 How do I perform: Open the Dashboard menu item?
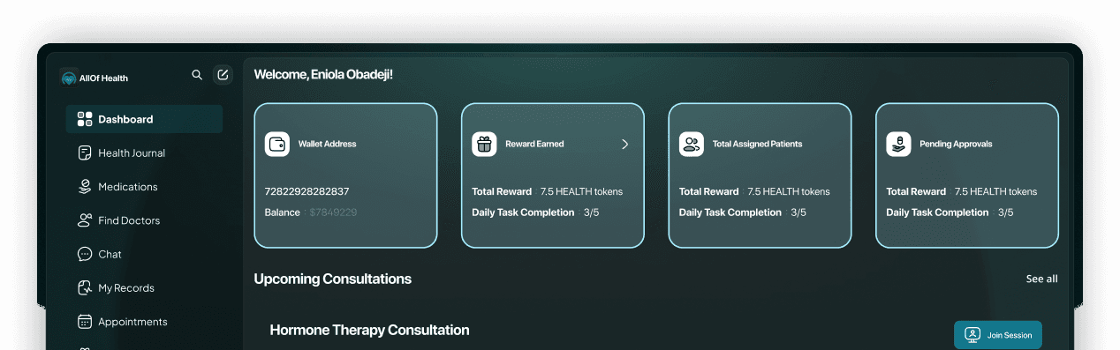144,119
